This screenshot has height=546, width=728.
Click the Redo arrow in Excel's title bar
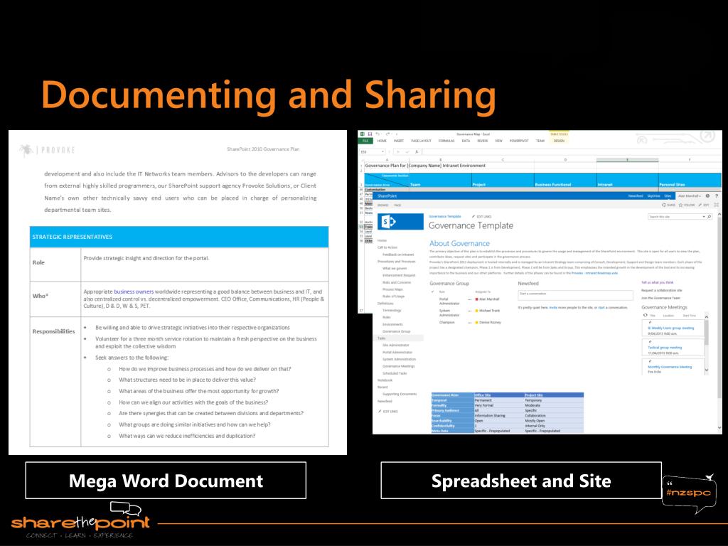pos(387,134)
